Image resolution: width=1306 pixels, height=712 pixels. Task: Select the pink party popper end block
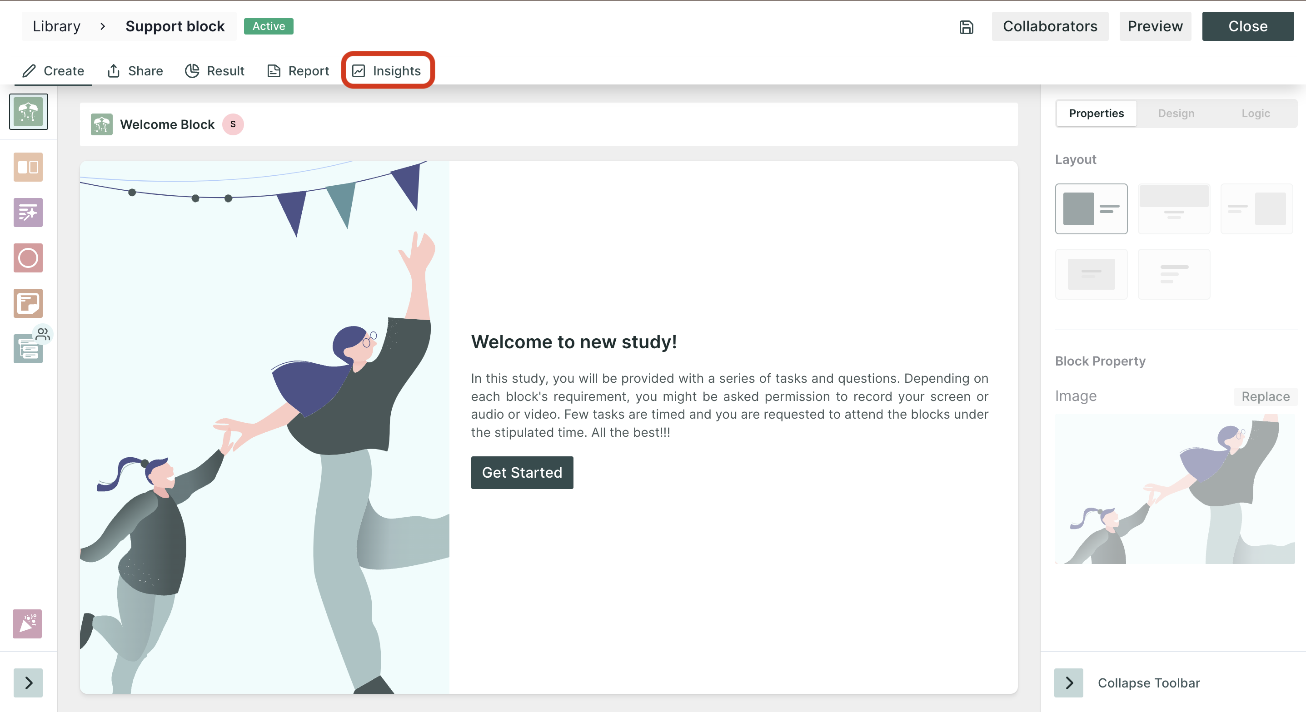(27, 623)
